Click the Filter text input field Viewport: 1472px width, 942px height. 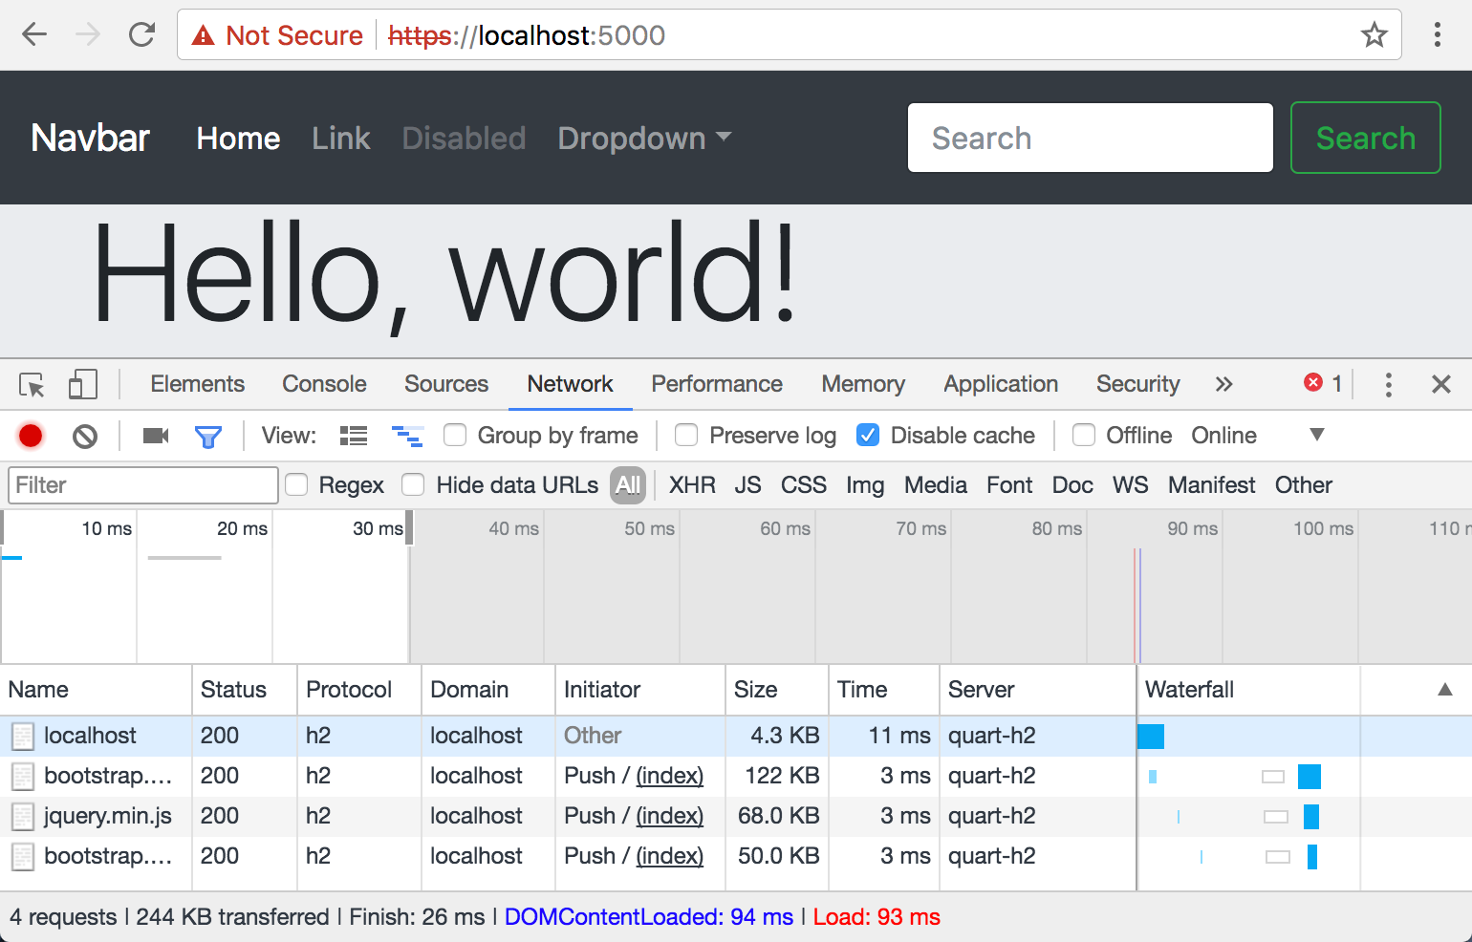point(143,485)
